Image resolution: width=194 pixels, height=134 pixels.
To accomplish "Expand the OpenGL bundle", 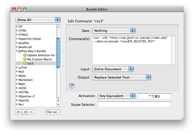I will click(x=17, y=100).
